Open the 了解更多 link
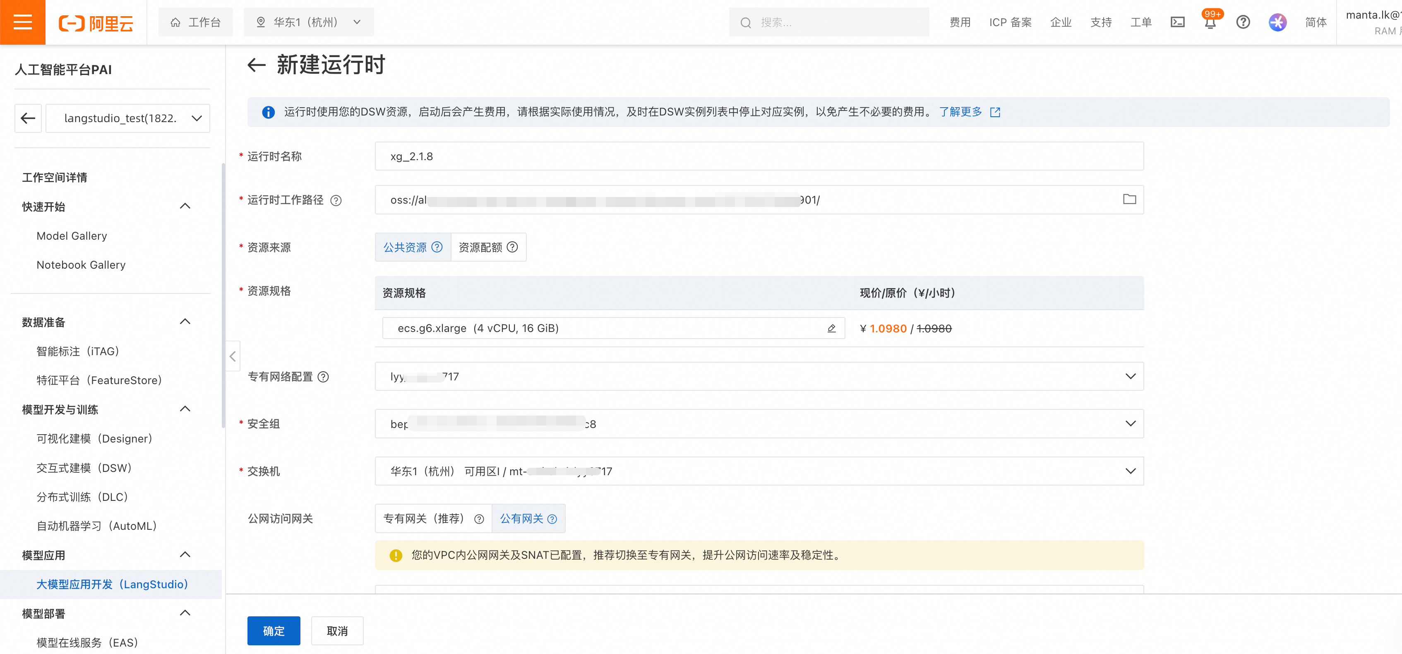The image size is (1402, 654). [x=960, y=112]
